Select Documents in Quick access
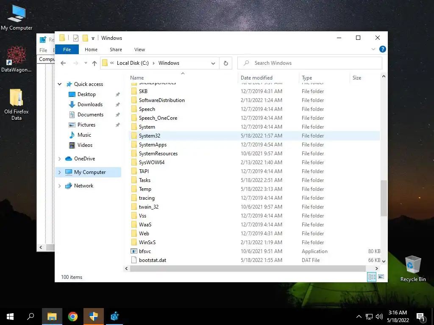 (x=91, y=114)
